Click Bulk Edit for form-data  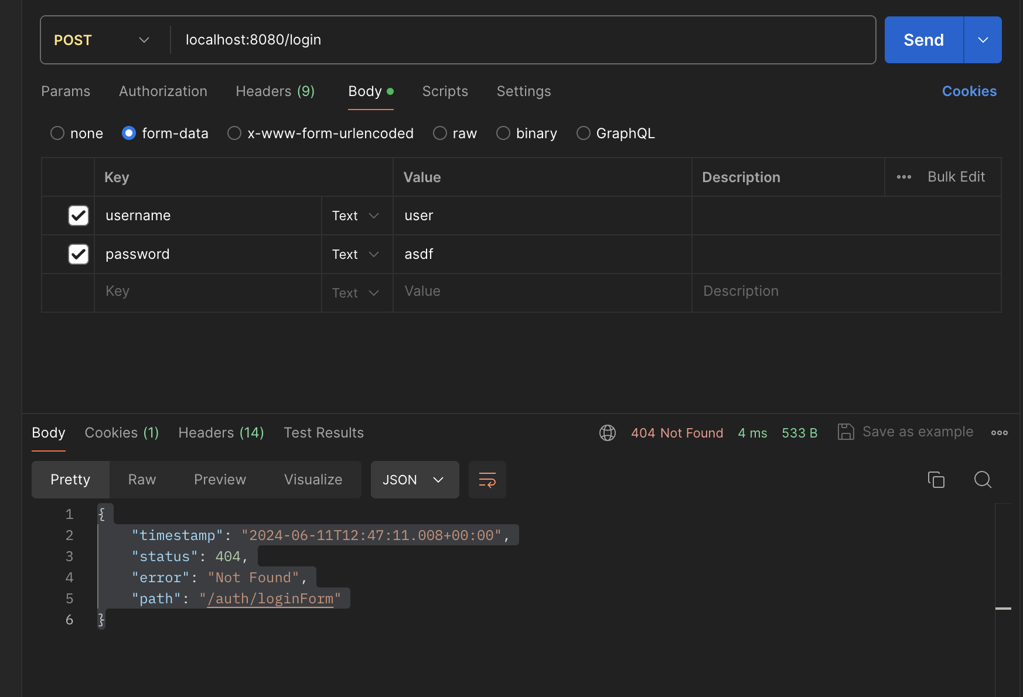956,177
